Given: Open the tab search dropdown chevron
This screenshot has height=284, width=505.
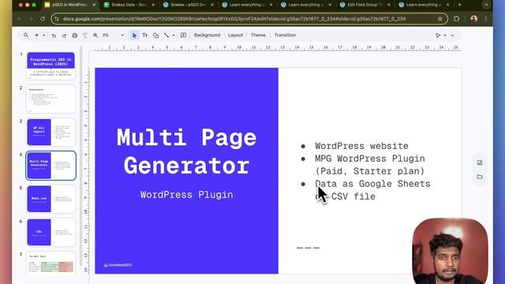Looking at the screenshot, I should (486, 5).
